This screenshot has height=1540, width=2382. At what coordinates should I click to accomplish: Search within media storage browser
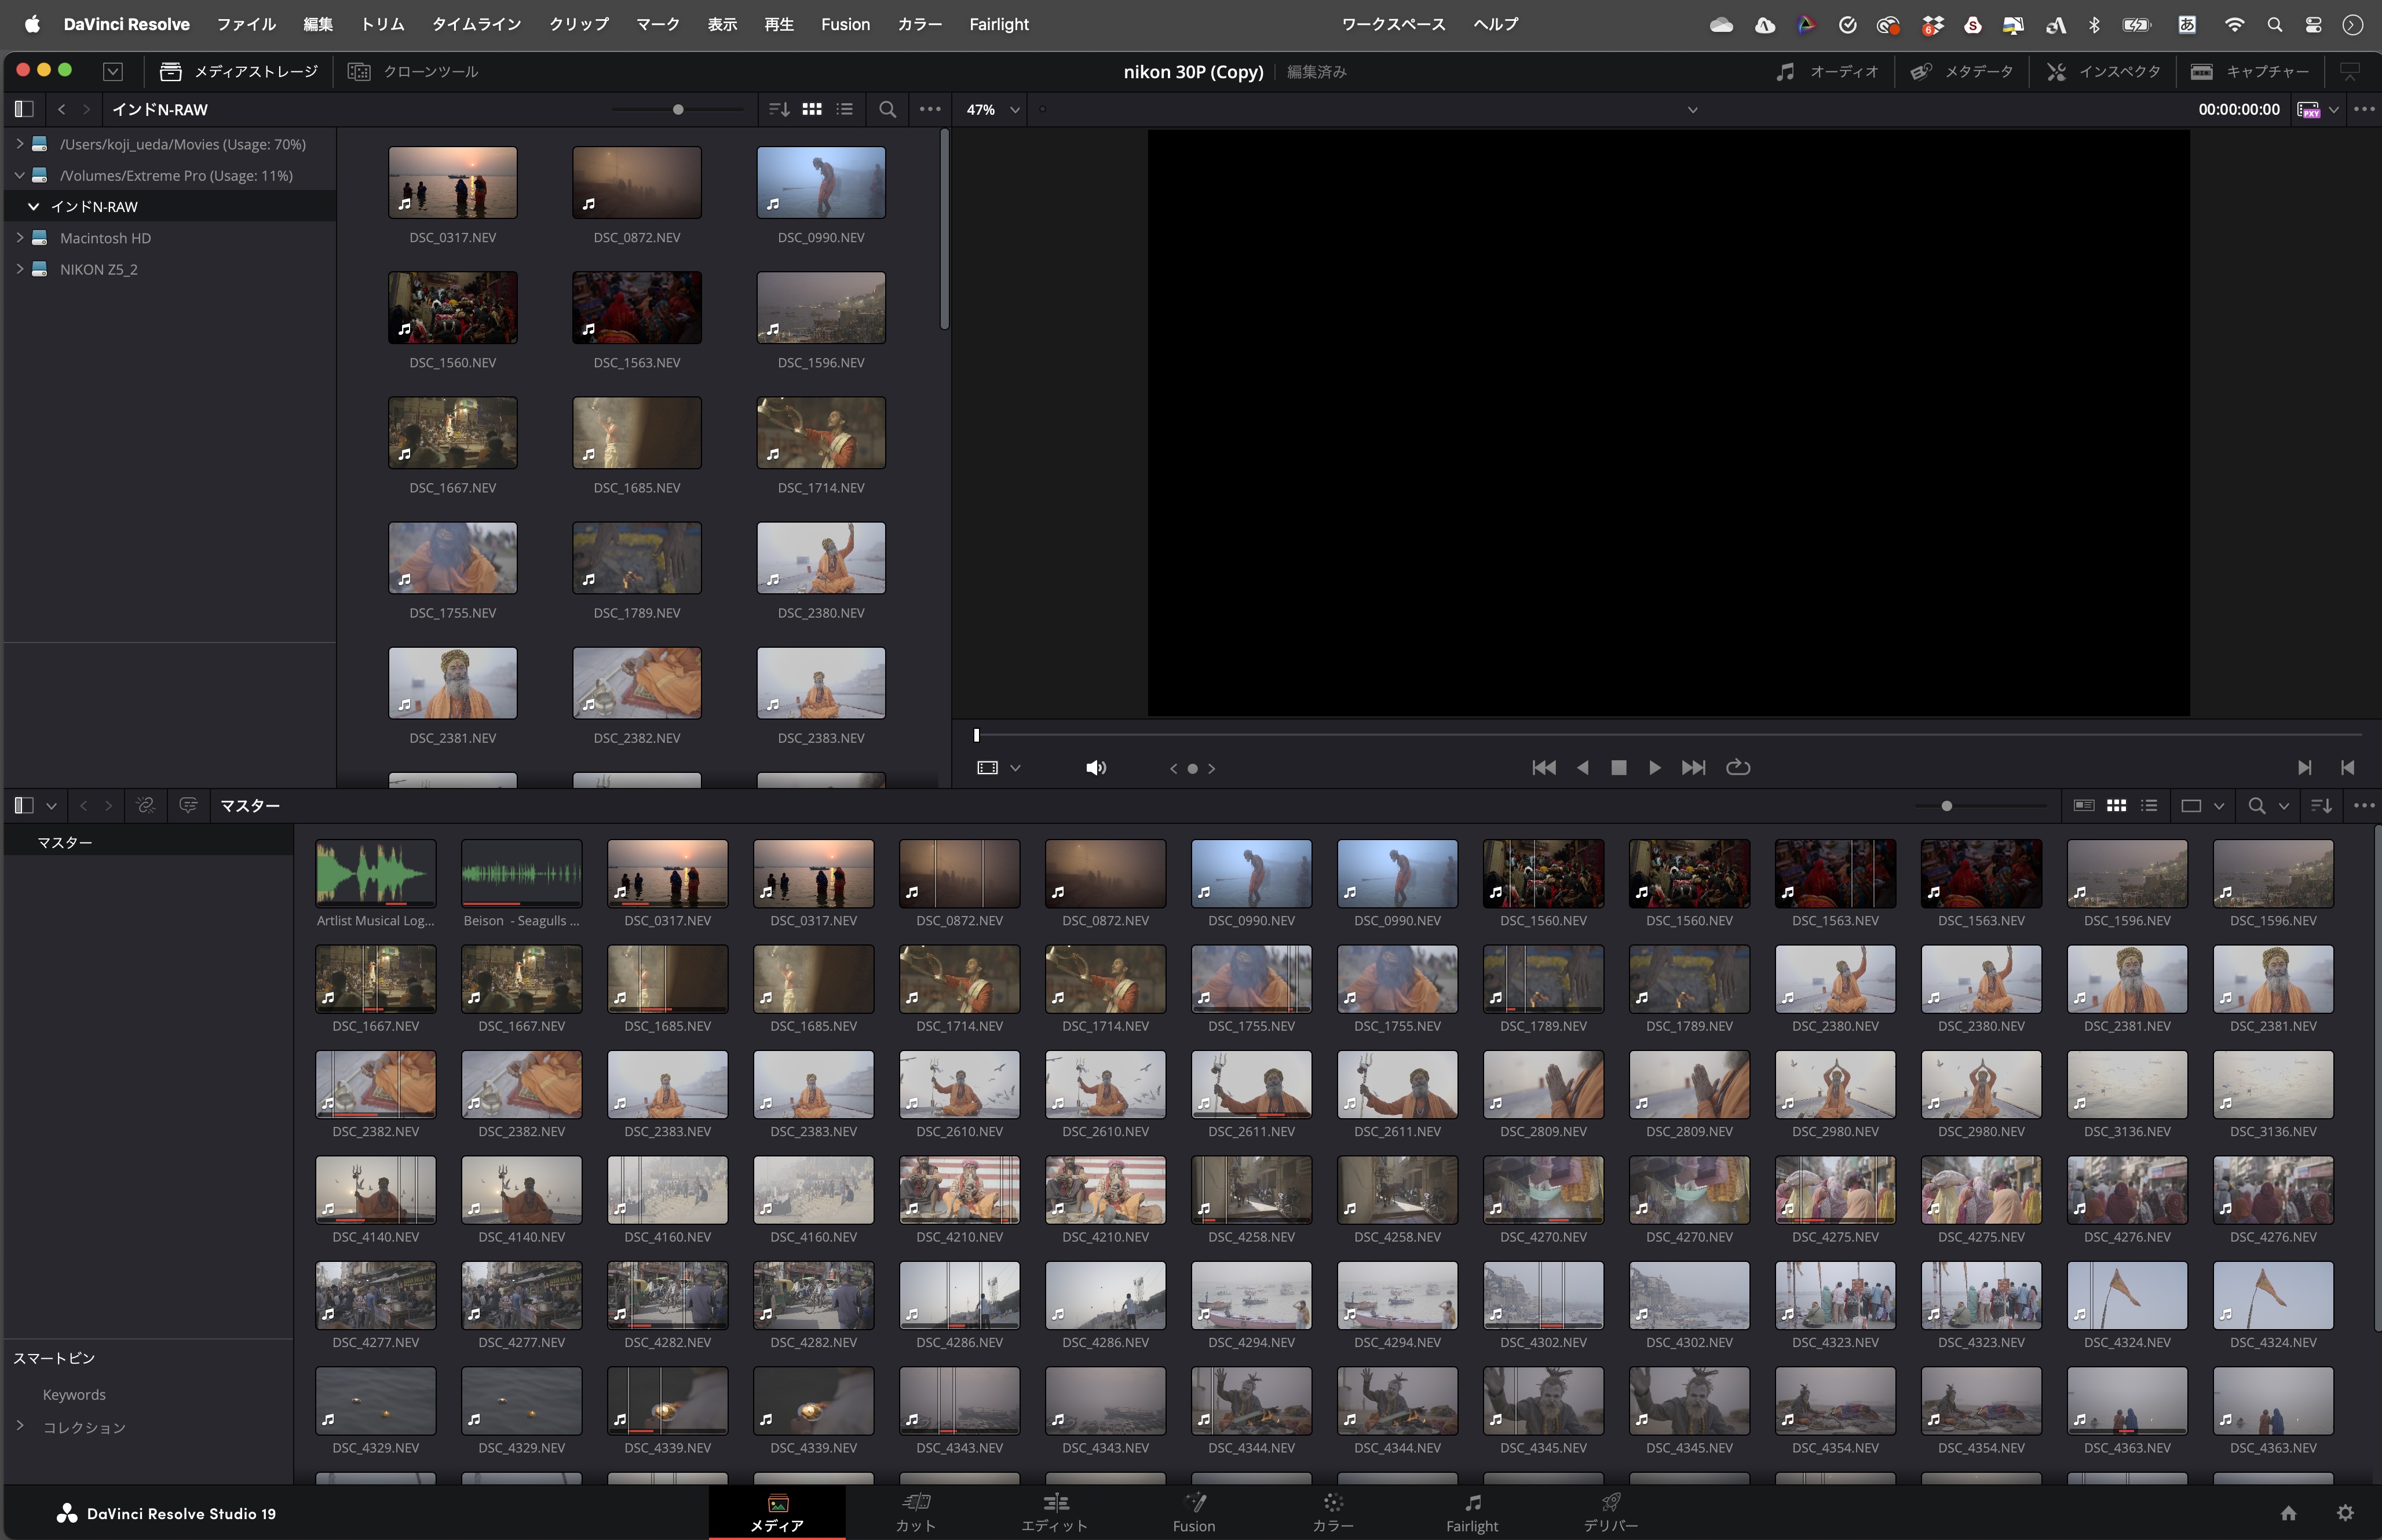887,109
